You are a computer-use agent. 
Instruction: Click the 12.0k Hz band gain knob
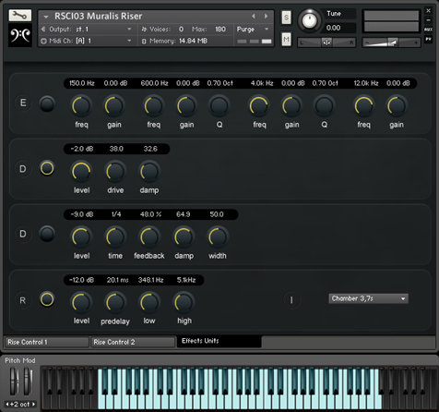(397, 106)
